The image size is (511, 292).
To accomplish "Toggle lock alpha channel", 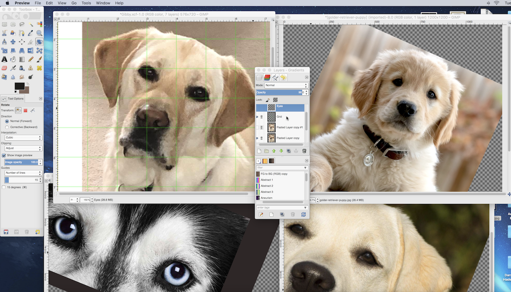I will [x=276, y=100].
